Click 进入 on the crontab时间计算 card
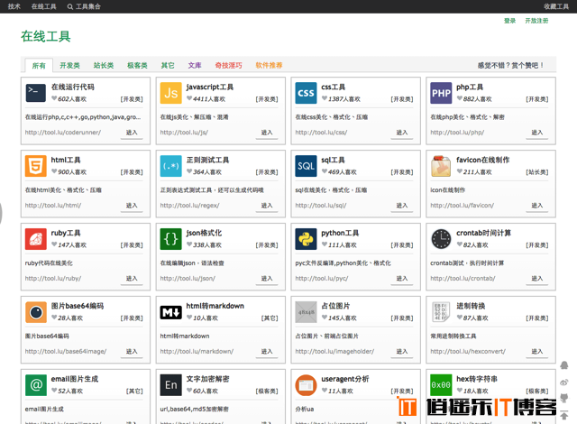Screen dimensions: 577x424 click(537, 279)
